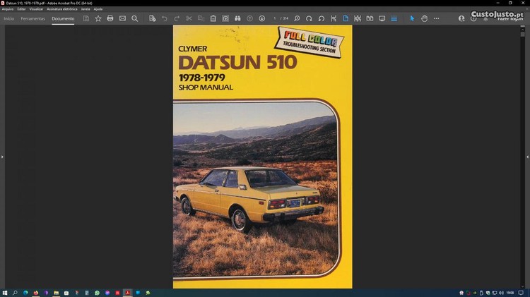Expand the right tools pane
530x297 pixels.
pyautogui.click(x=527, y=157)
